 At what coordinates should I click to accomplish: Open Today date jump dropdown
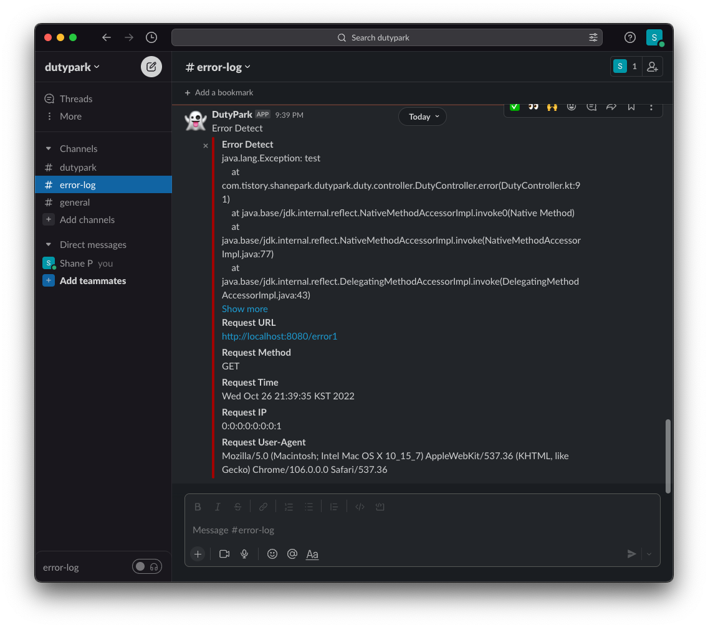423,117
